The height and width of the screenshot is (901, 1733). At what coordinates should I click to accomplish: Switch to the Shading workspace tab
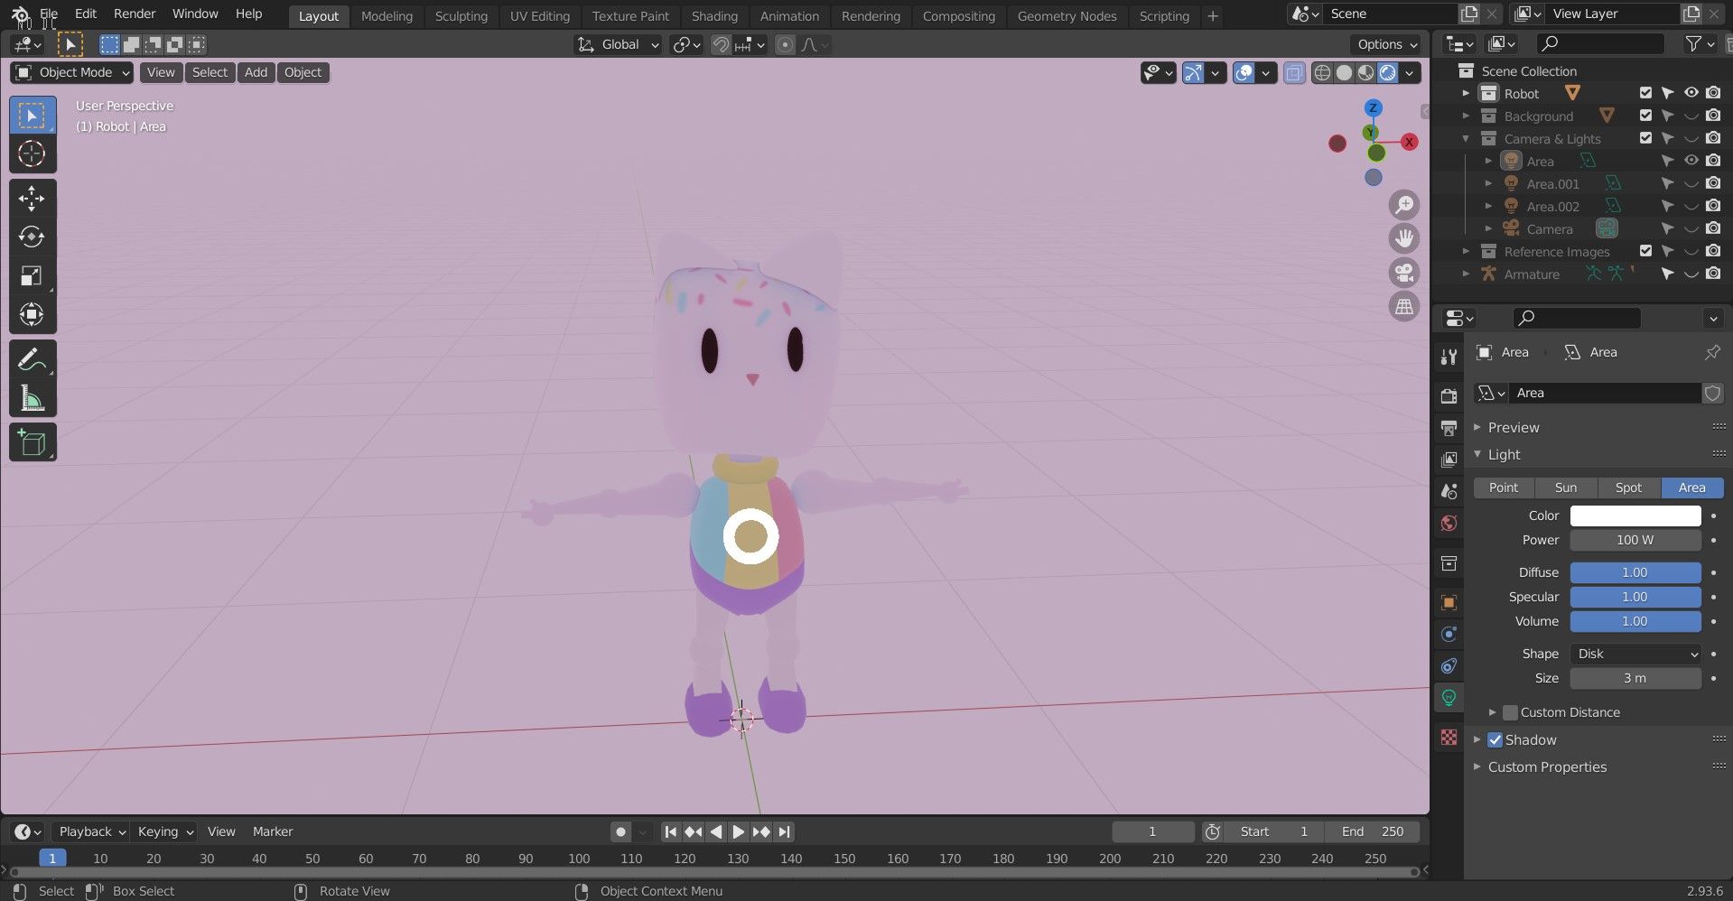pyautogui.click(x=713, y=15)
